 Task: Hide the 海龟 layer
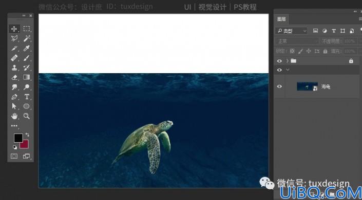279,86
